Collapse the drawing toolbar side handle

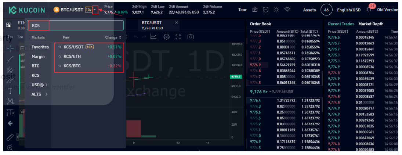coord(17,137)
